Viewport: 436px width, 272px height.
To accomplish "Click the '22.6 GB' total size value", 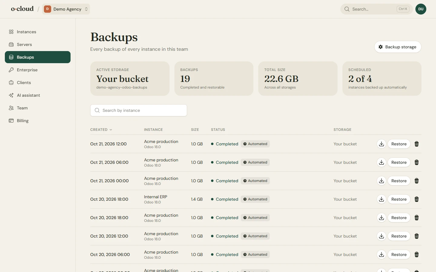I will tap(281, 79).
